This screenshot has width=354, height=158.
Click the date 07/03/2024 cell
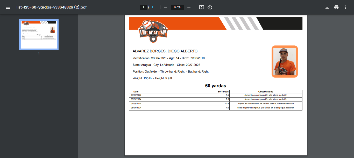pyautogui.click(x=136, y=104)
